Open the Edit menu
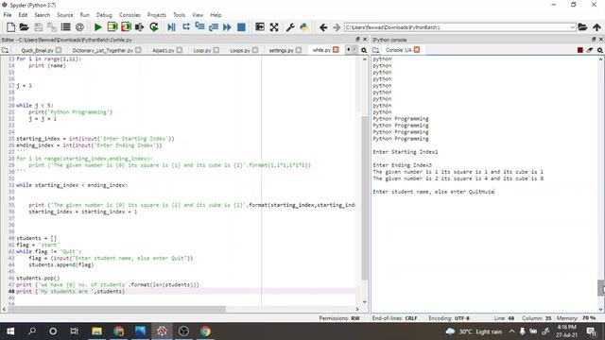The image size is (605, 340). (x=23, y=15)
